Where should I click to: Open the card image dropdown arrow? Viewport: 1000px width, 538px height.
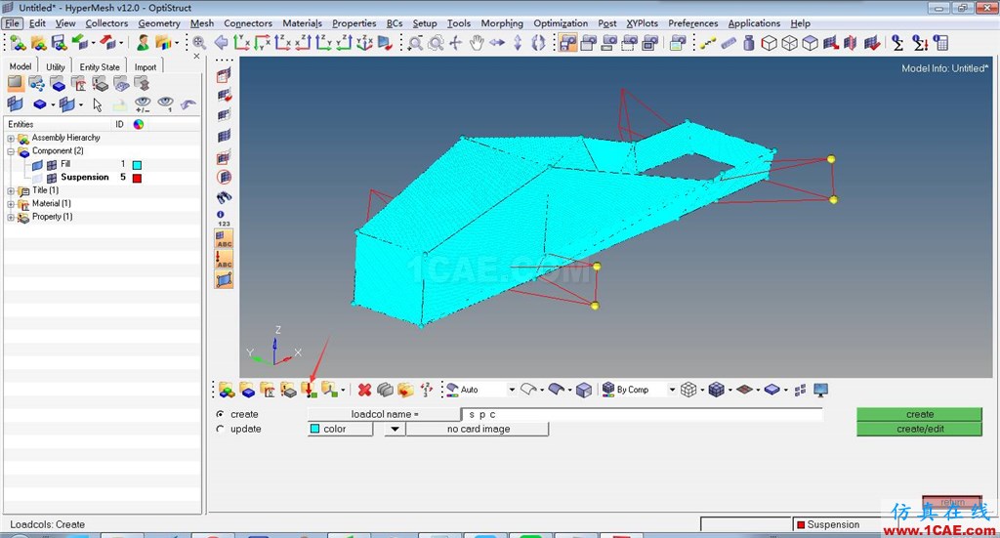tap(395, 429)
